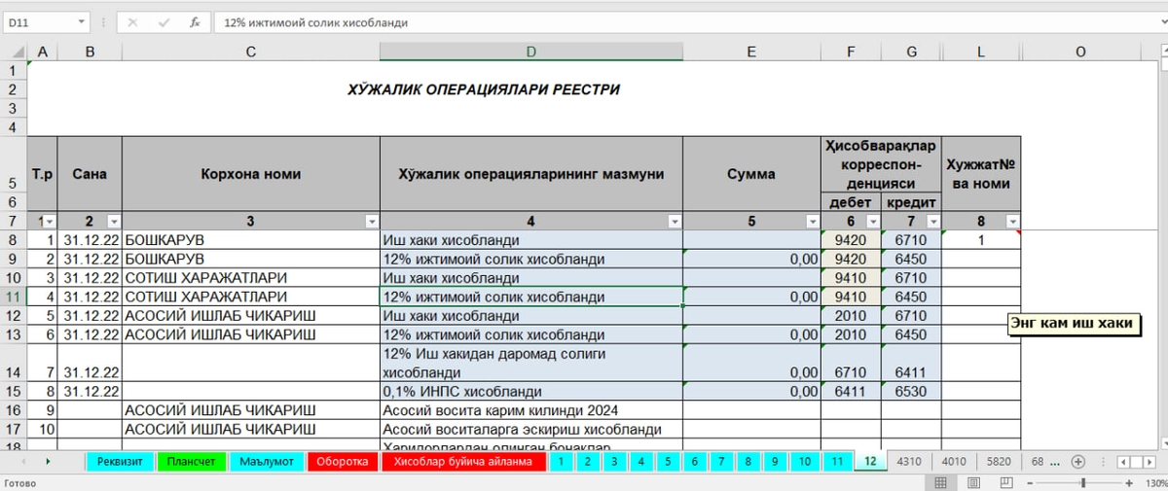Image resolution: width=1168 pixels, height=491 pixels.
Task: Open the Оборотка sheet tab
Action: (x=343, y=461)
